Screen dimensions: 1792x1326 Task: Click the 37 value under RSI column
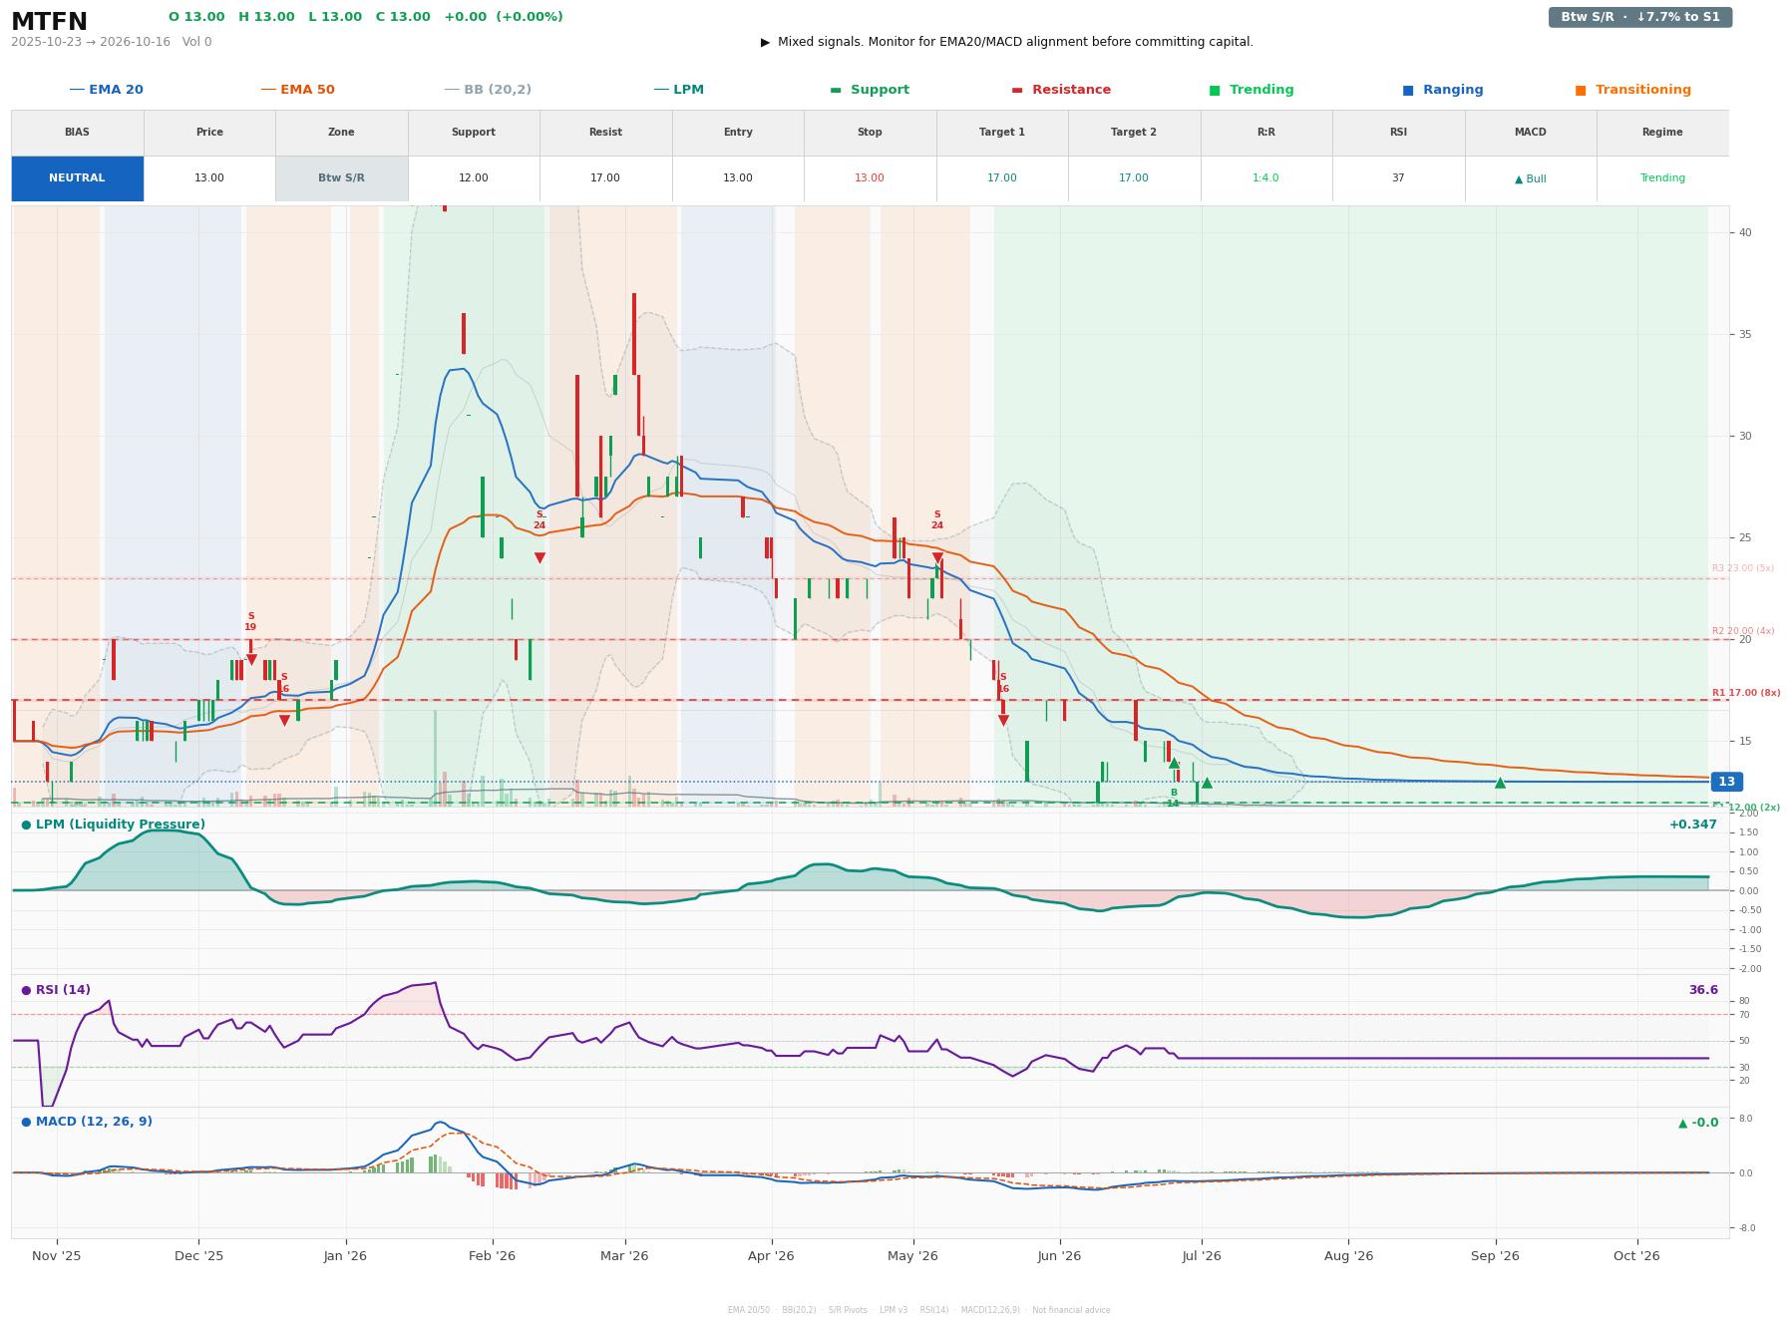[1398, 178]
